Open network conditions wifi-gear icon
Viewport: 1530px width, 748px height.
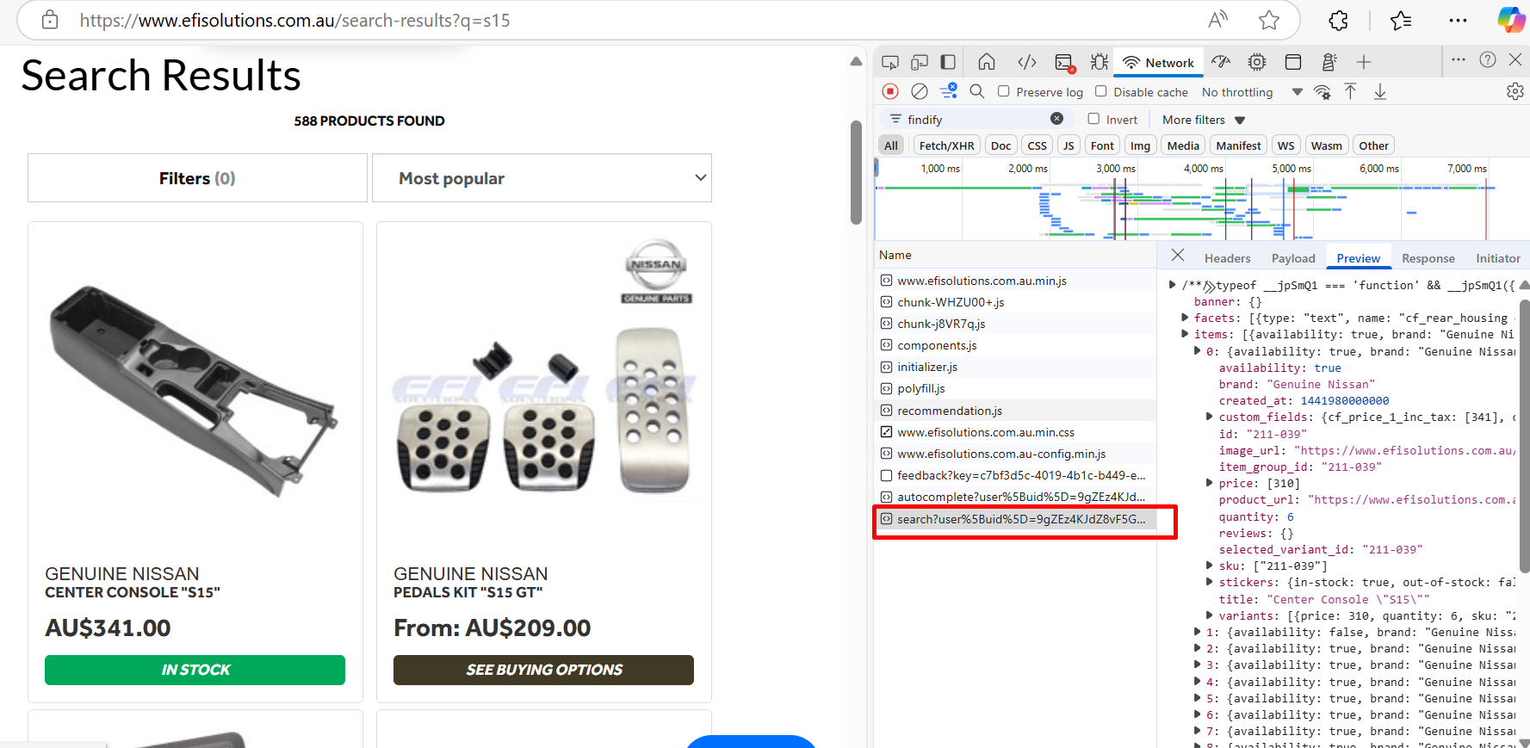(x=1322, y=92)
